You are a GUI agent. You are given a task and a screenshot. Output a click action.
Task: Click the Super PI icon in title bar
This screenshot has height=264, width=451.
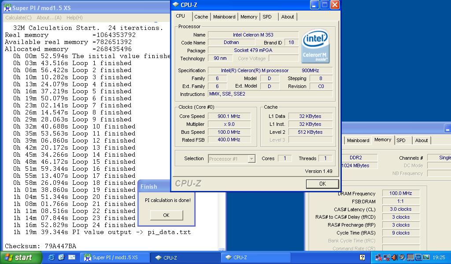(7, 7)
